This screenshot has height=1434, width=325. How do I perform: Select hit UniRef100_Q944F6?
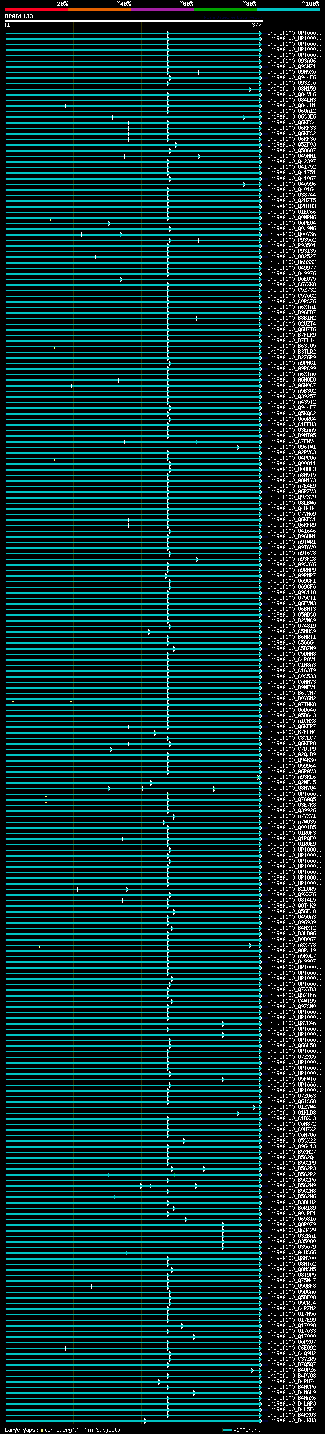point(291,77)
